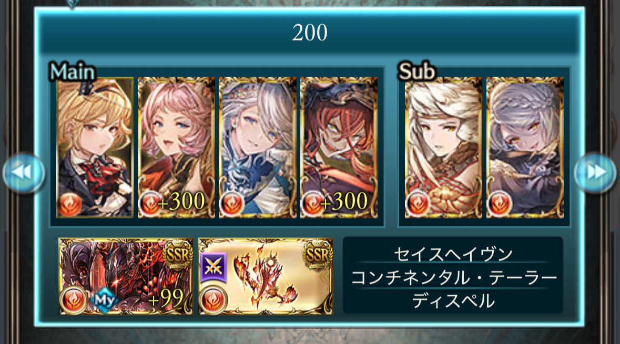The height and width of the screenshot is (344, 620).
Task: Tap the purple crossed-swords icon on the weapon
Action: point(213,268)
